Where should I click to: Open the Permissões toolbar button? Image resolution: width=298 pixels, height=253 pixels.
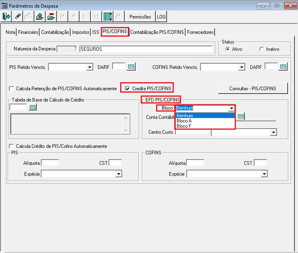140,17
